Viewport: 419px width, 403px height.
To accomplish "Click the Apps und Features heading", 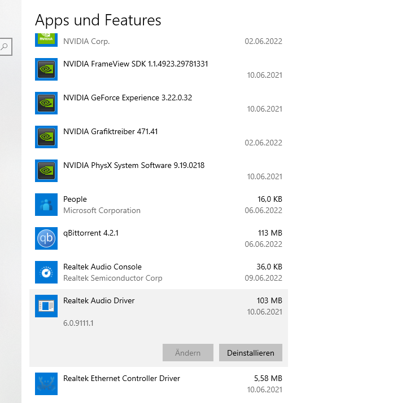I will click(x=98, y=20).
